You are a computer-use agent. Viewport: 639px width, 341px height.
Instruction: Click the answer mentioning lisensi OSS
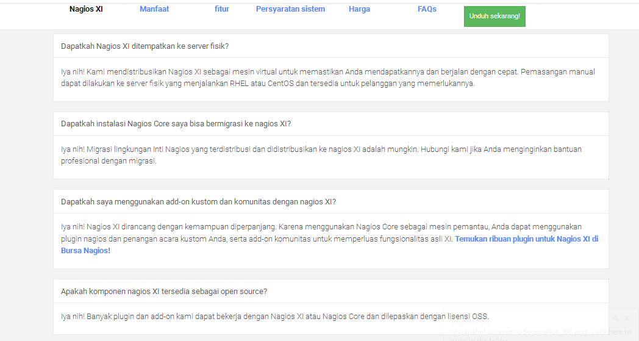tap(274, 317)
